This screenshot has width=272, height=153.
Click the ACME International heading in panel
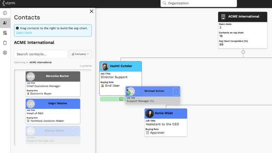coord(34,42)
